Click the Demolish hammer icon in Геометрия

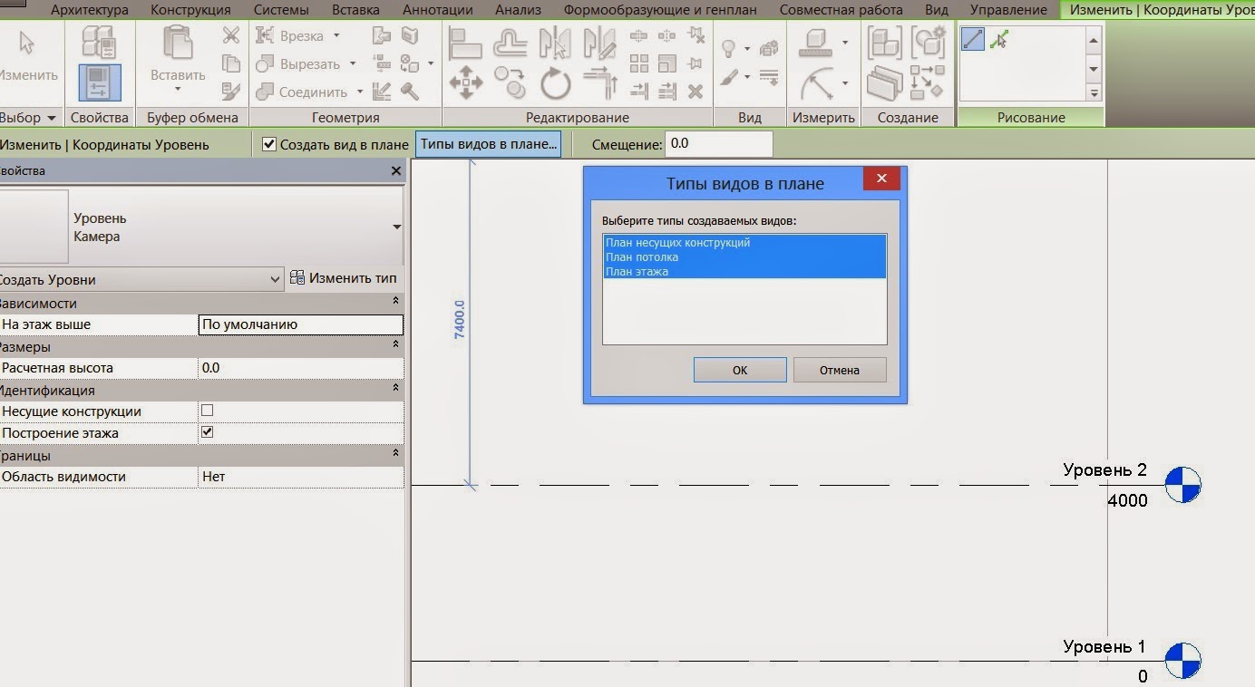409,91
